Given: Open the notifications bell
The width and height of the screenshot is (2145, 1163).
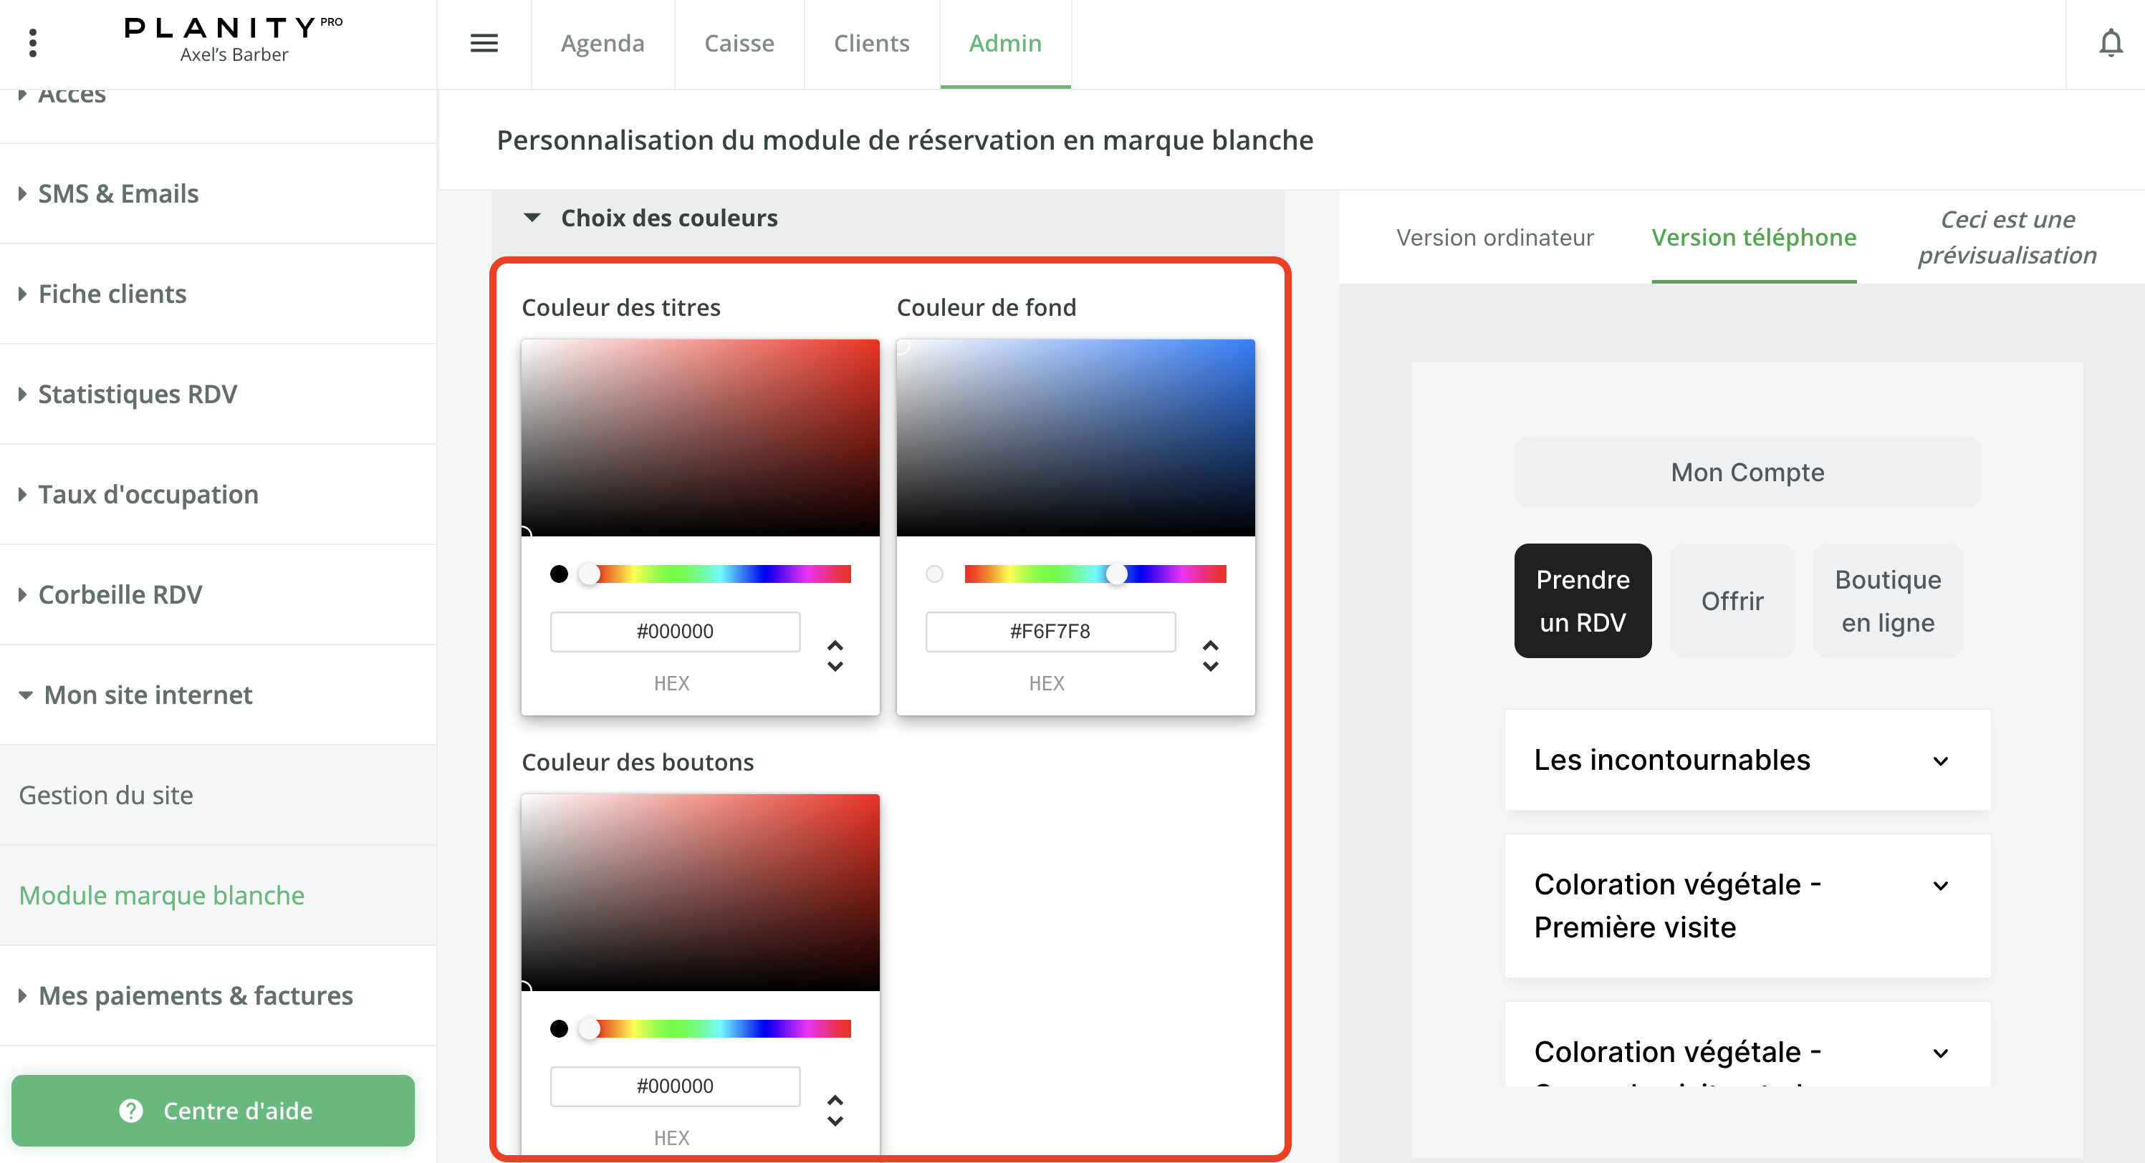Looking at the screenshot, I should point(2109,43).
